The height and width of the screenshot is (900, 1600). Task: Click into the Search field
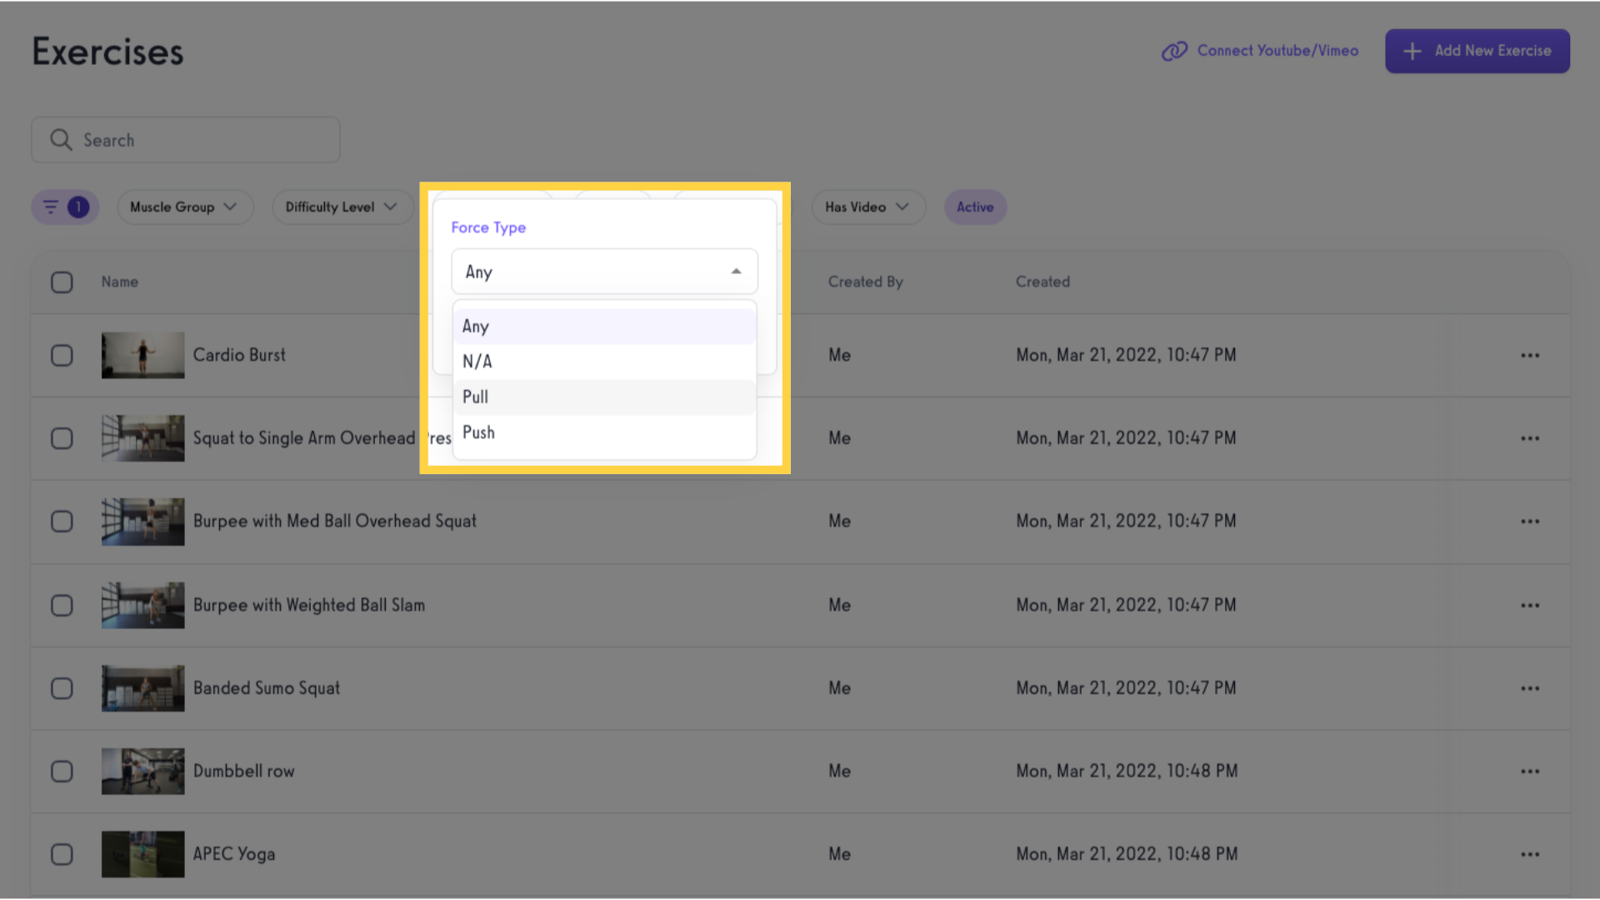pos(186,140)
